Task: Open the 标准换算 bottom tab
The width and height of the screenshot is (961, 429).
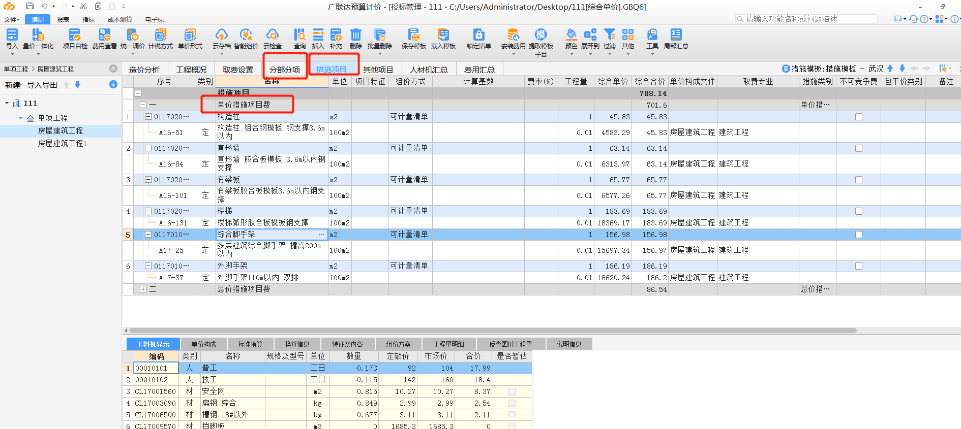Action: click(x=250, y=344)
